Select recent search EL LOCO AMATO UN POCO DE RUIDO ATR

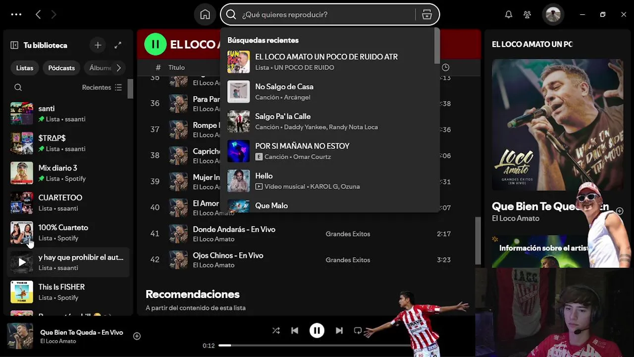(328, 61)
